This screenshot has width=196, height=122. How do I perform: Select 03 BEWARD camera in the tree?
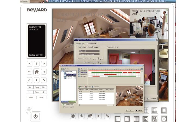pos(71,76)
